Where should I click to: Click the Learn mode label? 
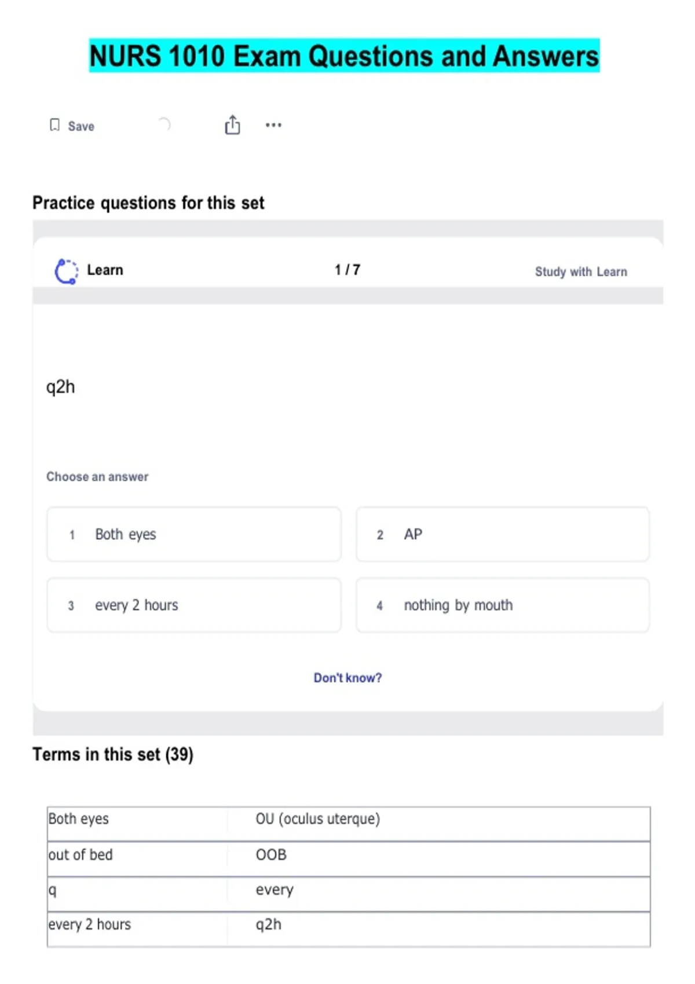105,270
